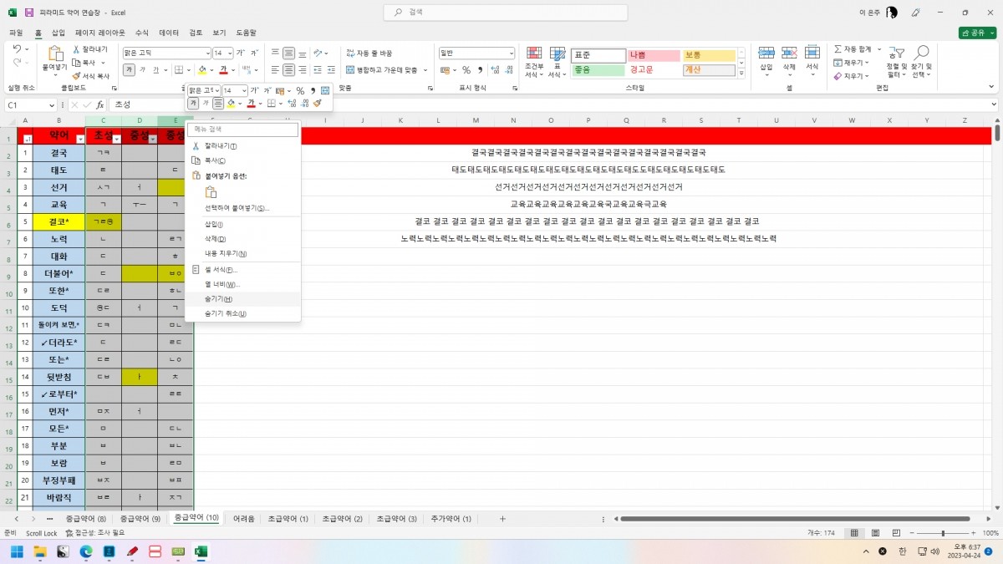This screenshot has height=564, width=1003.
Task: Click the 공유 share button
Action: point(977,33)
